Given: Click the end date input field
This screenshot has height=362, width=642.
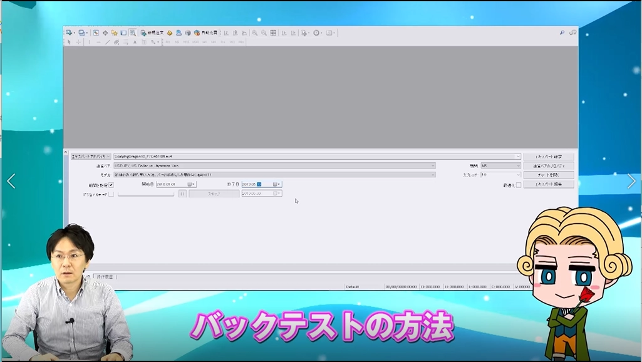Looking at the screenshot, I should click(x=251, y=185).
